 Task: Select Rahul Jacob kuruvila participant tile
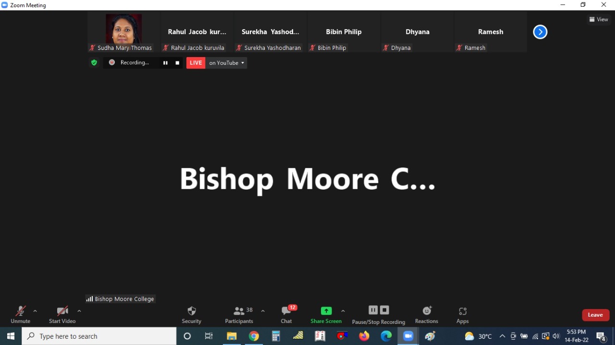197,32
